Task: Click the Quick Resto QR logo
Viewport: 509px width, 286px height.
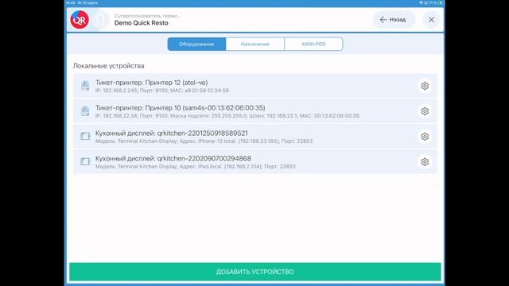Action: coord(80,20)
